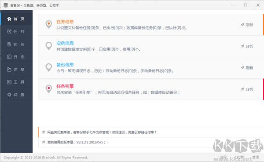The width and height of the screenshot is (264, 162).
Task: Click the gray pin icon beside 实例信息
Action: [x=49, y=46]
